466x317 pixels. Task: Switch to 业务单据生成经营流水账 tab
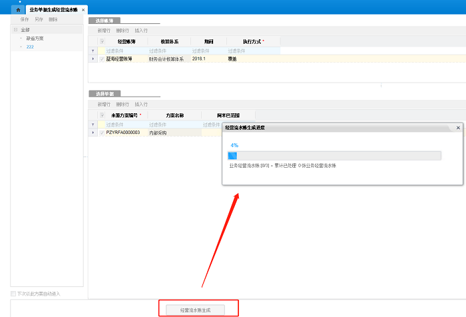53,10
